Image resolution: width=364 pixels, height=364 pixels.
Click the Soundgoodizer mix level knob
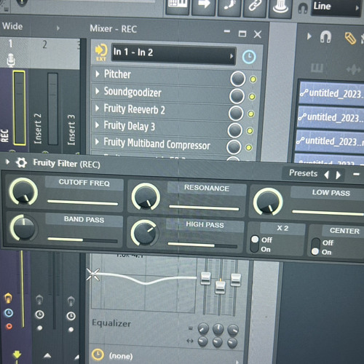[237, 96]
